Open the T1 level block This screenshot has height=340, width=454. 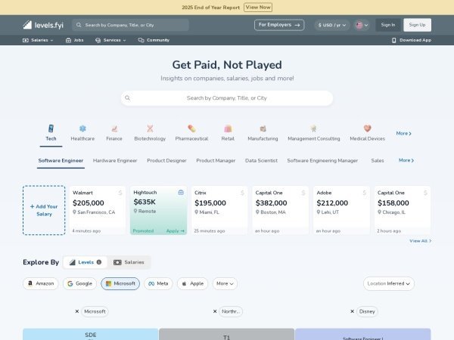click(x=227, y=334)
